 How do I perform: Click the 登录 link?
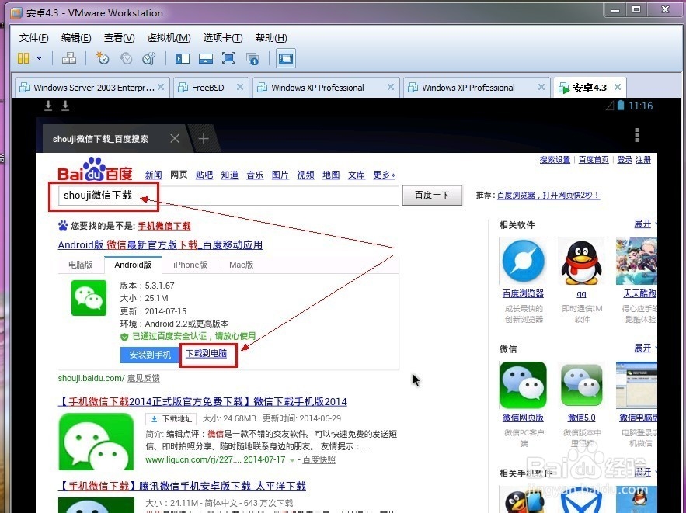625,160
